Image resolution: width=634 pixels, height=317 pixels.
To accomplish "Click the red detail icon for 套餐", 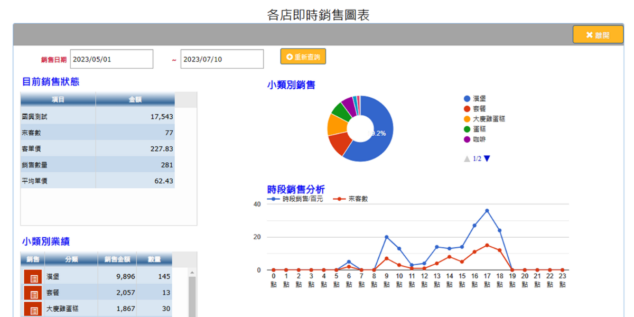I will tap(33, 293).
